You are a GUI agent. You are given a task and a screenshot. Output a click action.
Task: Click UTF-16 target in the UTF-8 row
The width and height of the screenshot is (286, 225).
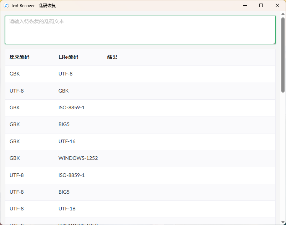(67, 209)
